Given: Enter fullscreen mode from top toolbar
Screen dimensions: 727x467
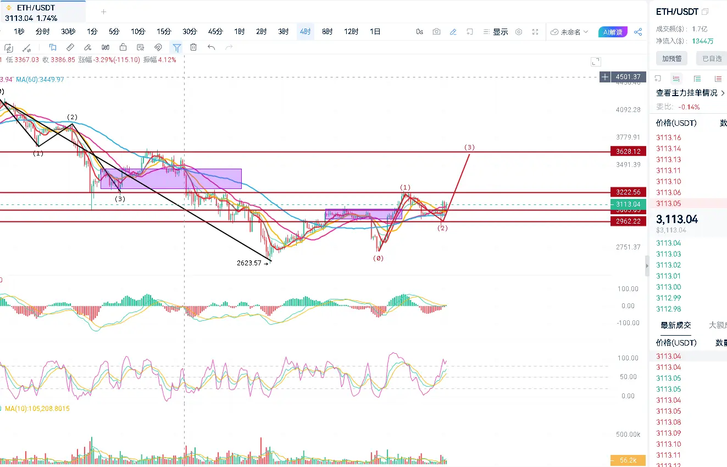Looking at the screenshot, I should pos(535,32).
